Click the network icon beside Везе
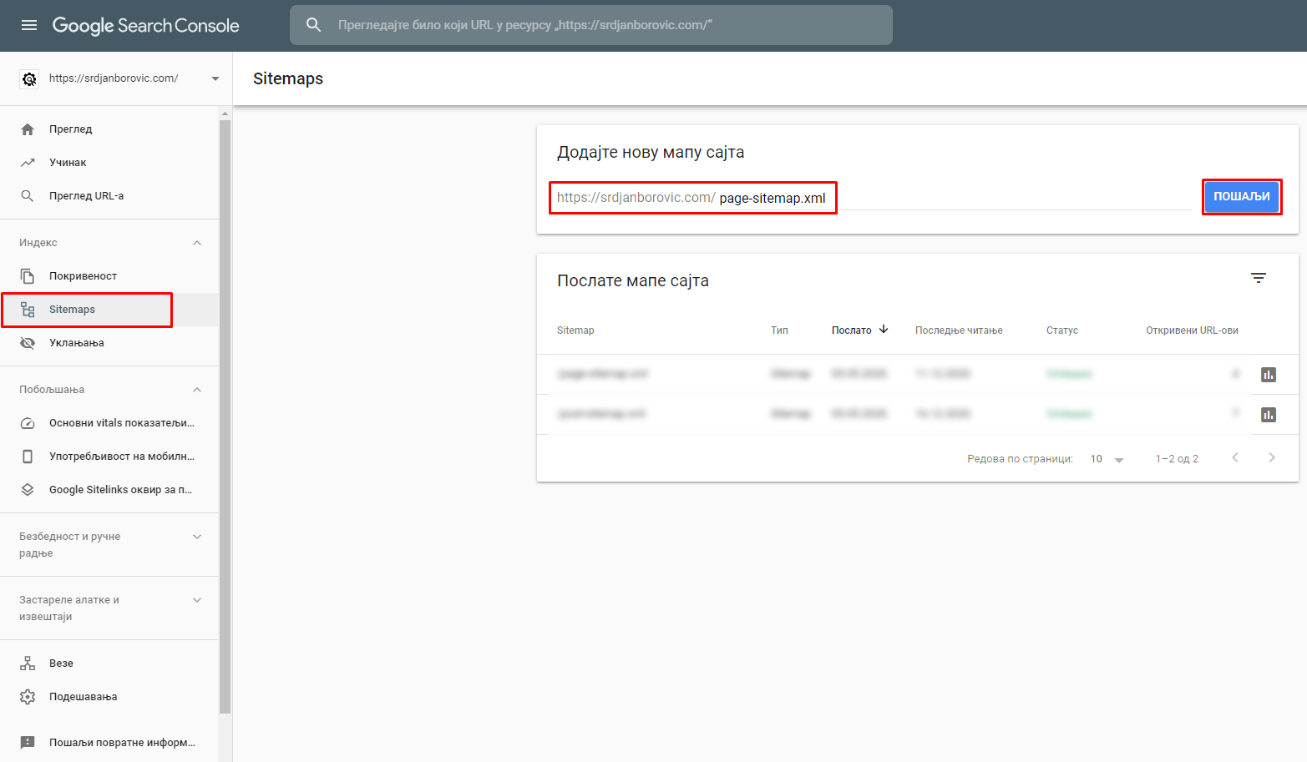This screenshot has width=1307, height=762. click(x=28, y=664)
